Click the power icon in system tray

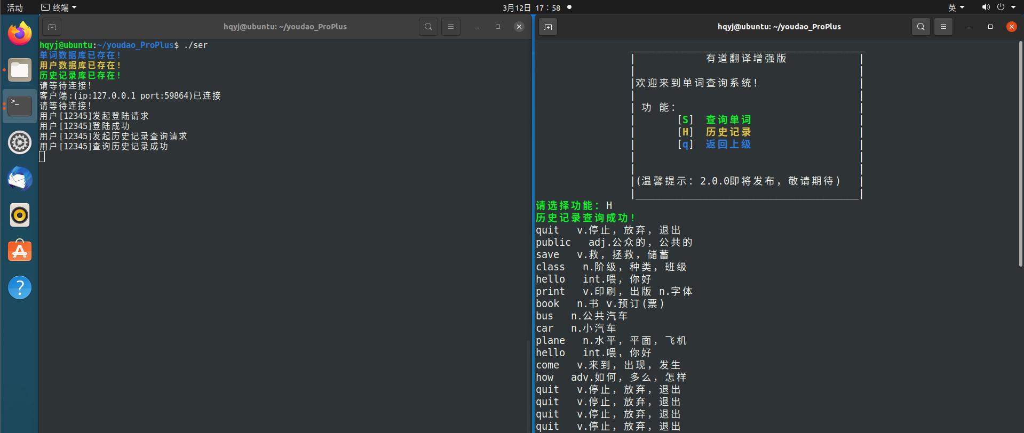pos(1001,7)
